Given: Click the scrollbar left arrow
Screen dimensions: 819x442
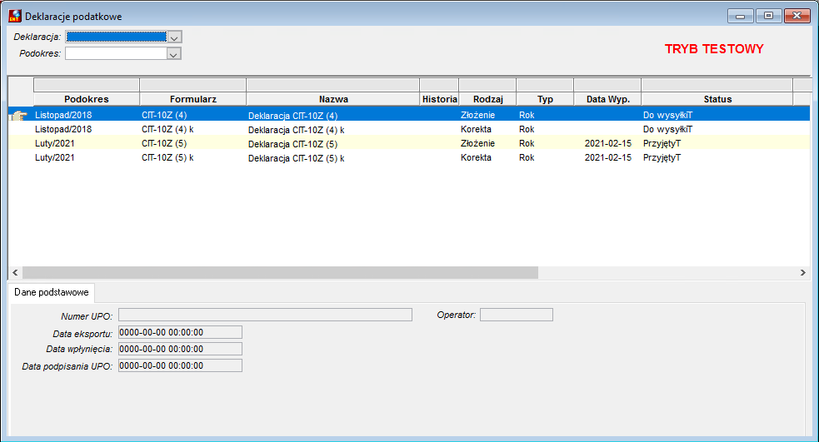Looking at the screenshot, I should [15, 272].
